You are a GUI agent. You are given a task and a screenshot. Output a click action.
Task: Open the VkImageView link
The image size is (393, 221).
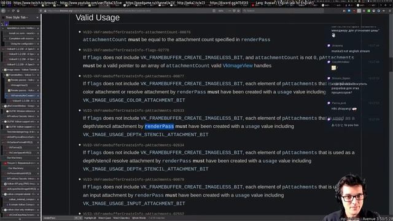point(238,66)
